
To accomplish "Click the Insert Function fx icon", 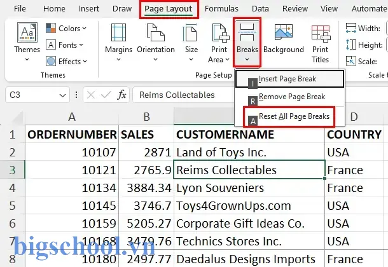I will pos(121,95).
